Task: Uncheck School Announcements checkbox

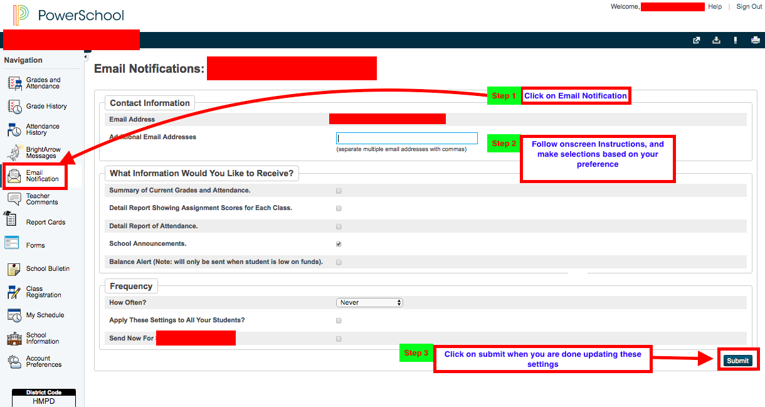Action: (339, 244)
